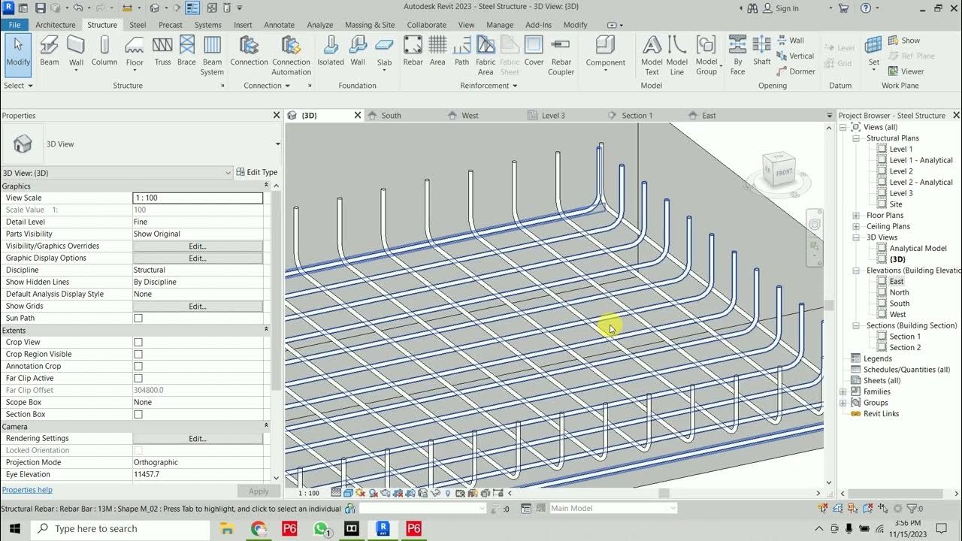Collapse the Graphics properties group
The width and height of the screenshot is (962, 541).
[265, 186]
